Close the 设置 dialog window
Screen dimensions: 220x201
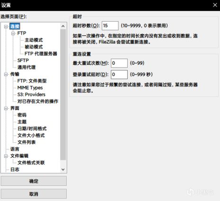[215, 5]
